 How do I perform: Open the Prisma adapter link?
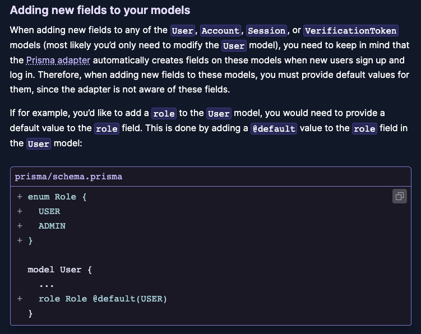click(x=58, y=60)
